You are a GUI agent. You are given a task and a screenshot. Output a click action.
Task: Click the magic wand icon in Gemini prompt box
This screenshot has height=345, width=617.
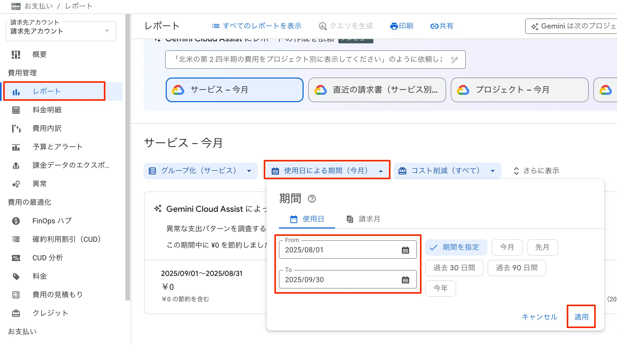click(x=454, y=60)
